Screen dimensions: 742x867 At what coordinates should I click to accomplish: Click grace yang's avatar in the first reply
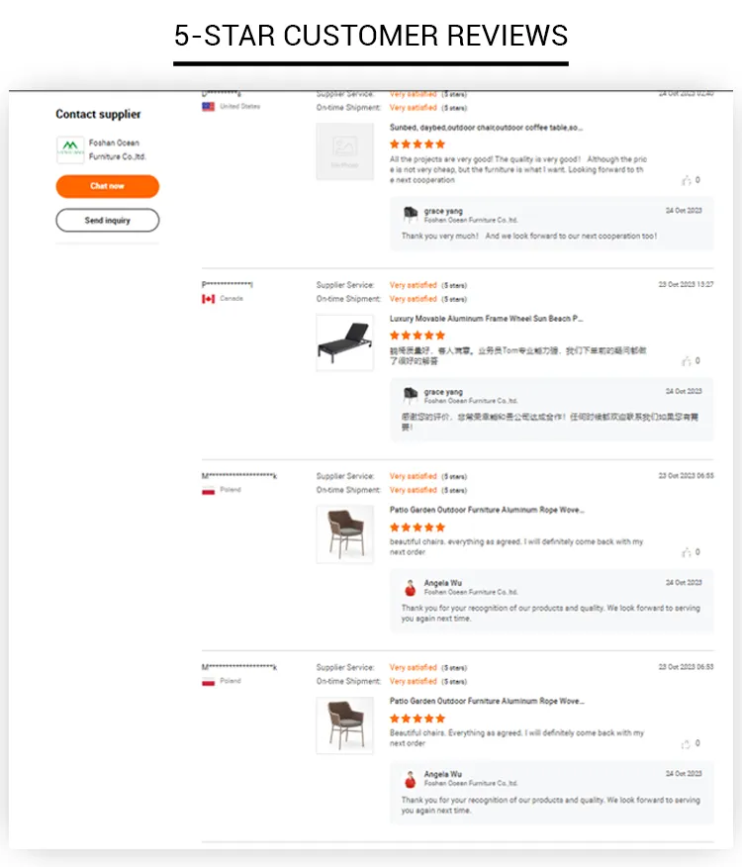coord(411,215)
